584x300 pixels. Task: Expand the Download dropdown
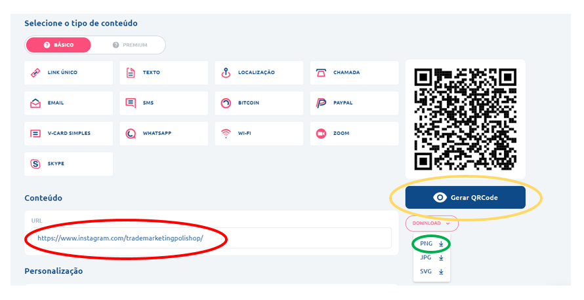[431, 223]
